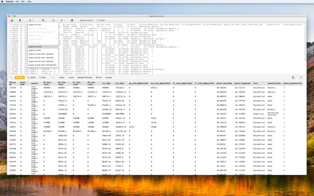Viewport: 314px width, 196px height.
Task: Click the point_longitude column header in preview
Action: [242, 83]
